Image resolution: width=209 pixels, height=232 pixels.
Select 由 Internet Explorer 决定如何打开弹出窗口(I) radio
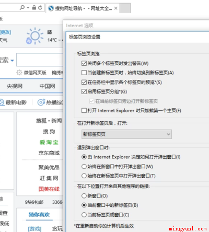click(84, 157)
